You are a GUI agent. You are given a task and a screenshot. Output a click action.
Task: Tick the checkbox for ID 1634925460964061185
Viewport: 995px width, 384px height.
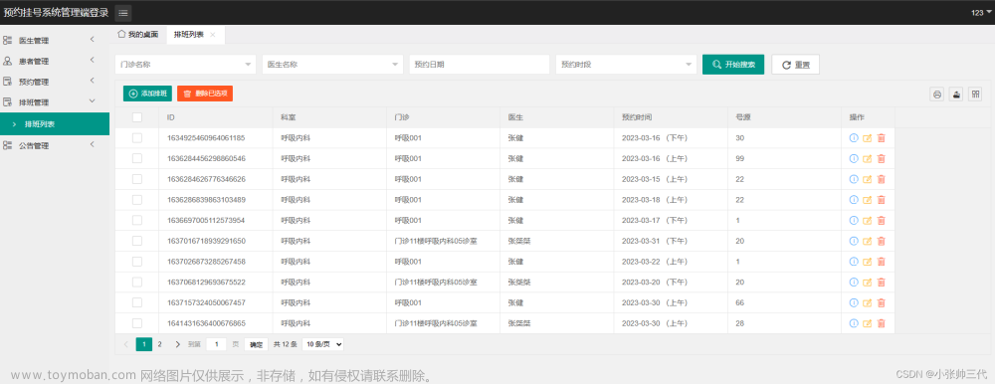click(137, 137)
